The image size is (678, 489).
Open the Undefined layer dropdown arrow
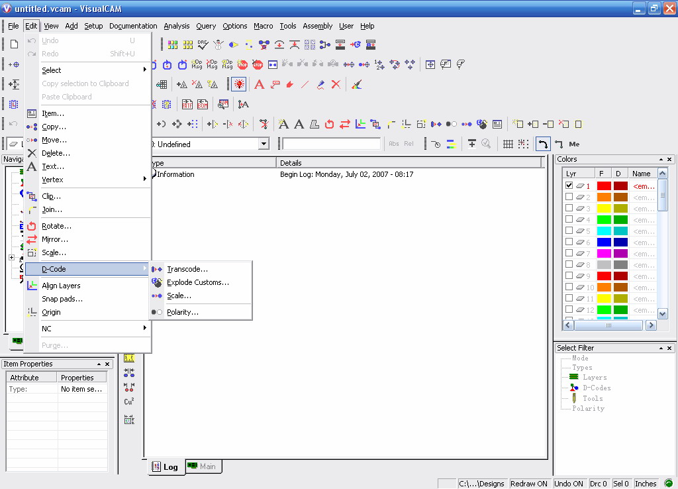(x=264, y=144)
